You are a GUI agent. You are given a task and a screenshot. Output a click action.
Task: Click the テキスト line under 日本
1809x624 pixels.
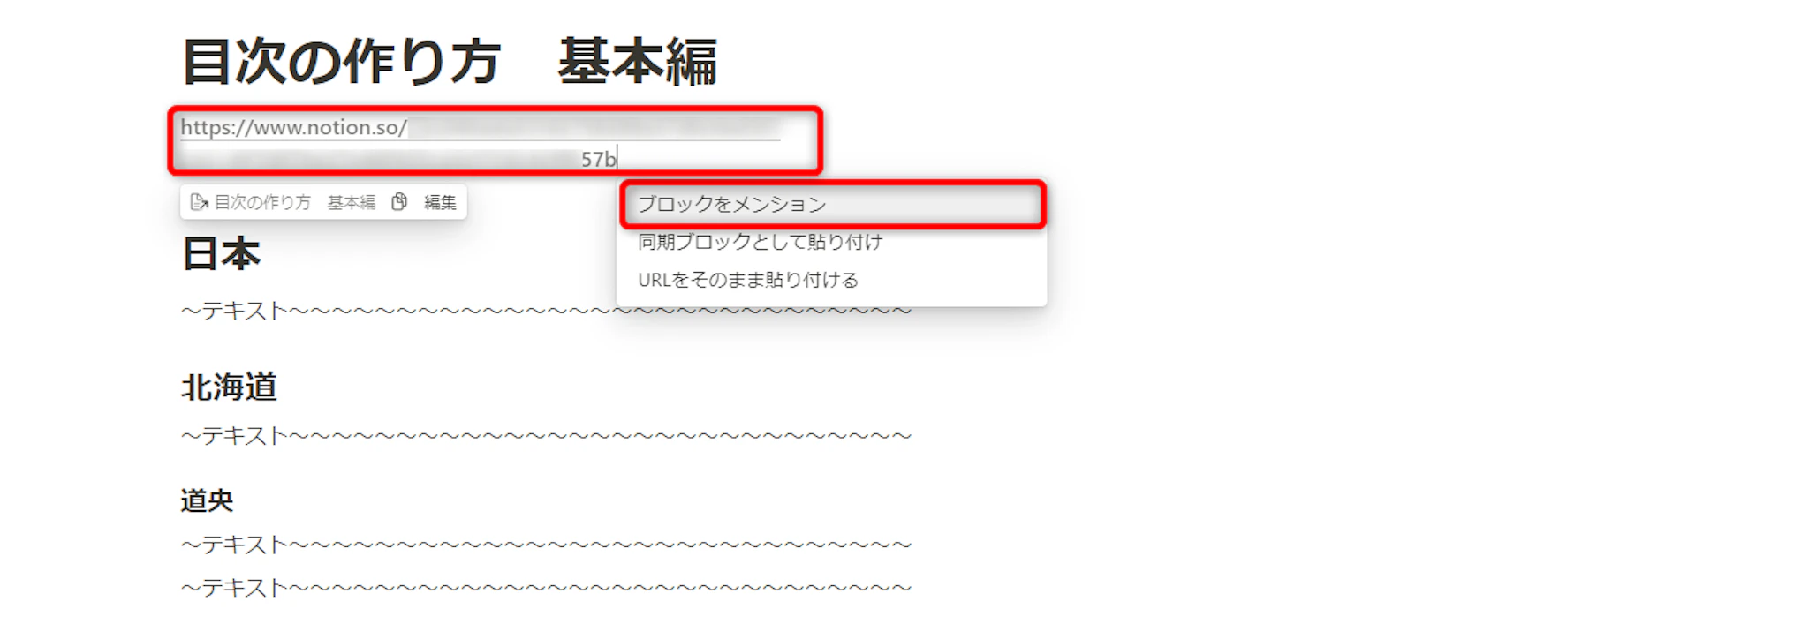[546, 311]
